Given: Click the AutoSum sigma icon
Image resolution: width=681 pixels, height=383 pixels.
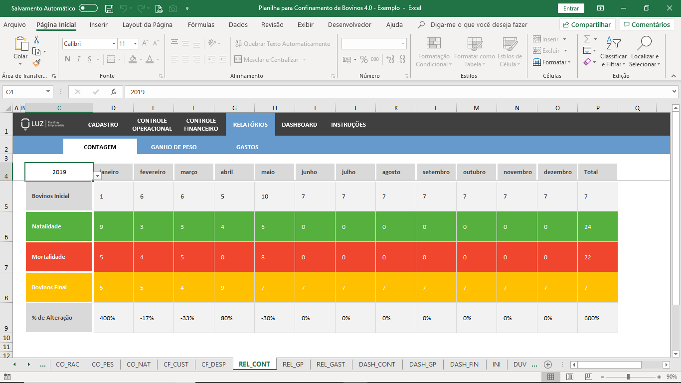Looking at the screenshot, I should click(587, 39).
